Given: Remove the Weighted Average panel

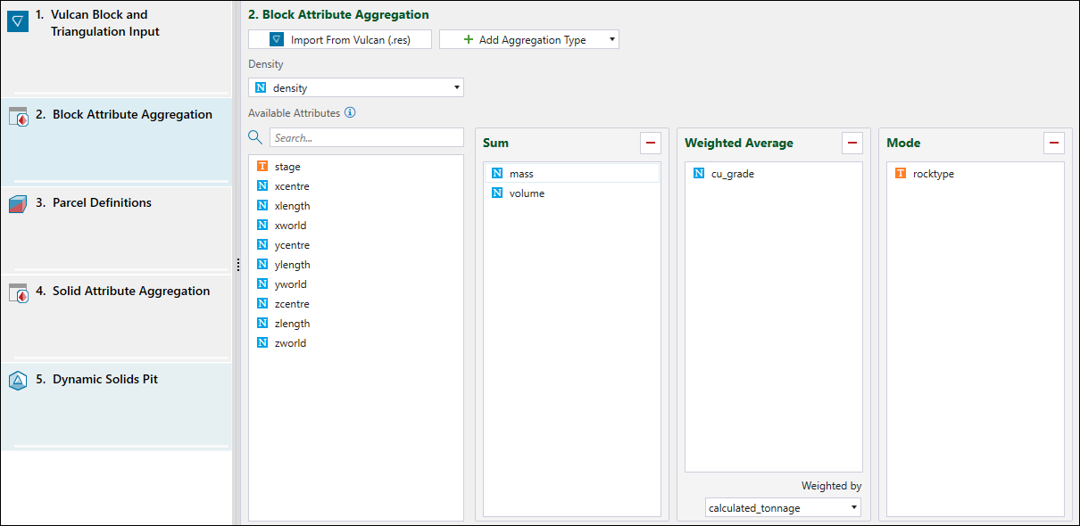Looking at the screenshot, I should pyautogui.click(x=852, y=143).
